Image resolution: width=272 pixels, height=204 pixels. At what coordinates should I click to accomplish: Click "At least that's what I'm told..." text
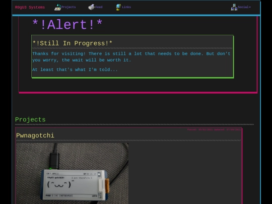[75, 70]
